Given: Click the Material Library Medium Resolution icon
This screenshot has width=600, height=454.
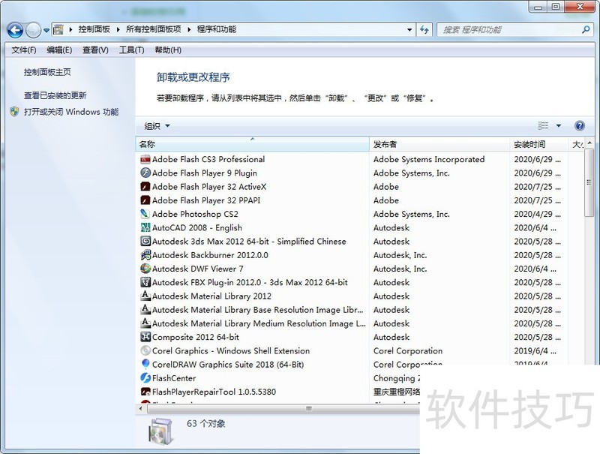Looking at the screenshot, I should (145, 323).
